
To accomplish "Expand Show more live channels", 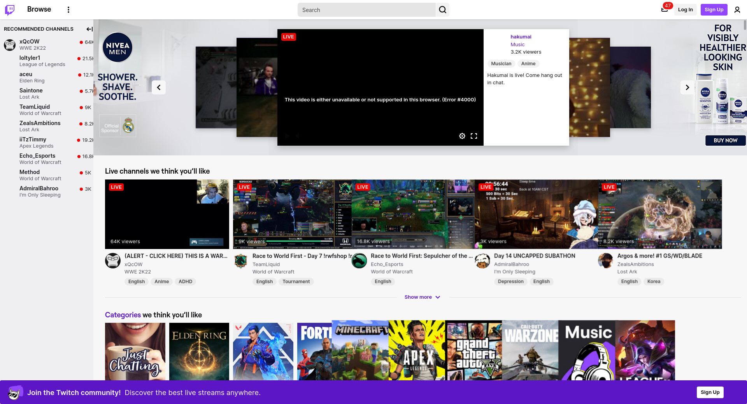I will pyautogui.click(x=418, y=297).
